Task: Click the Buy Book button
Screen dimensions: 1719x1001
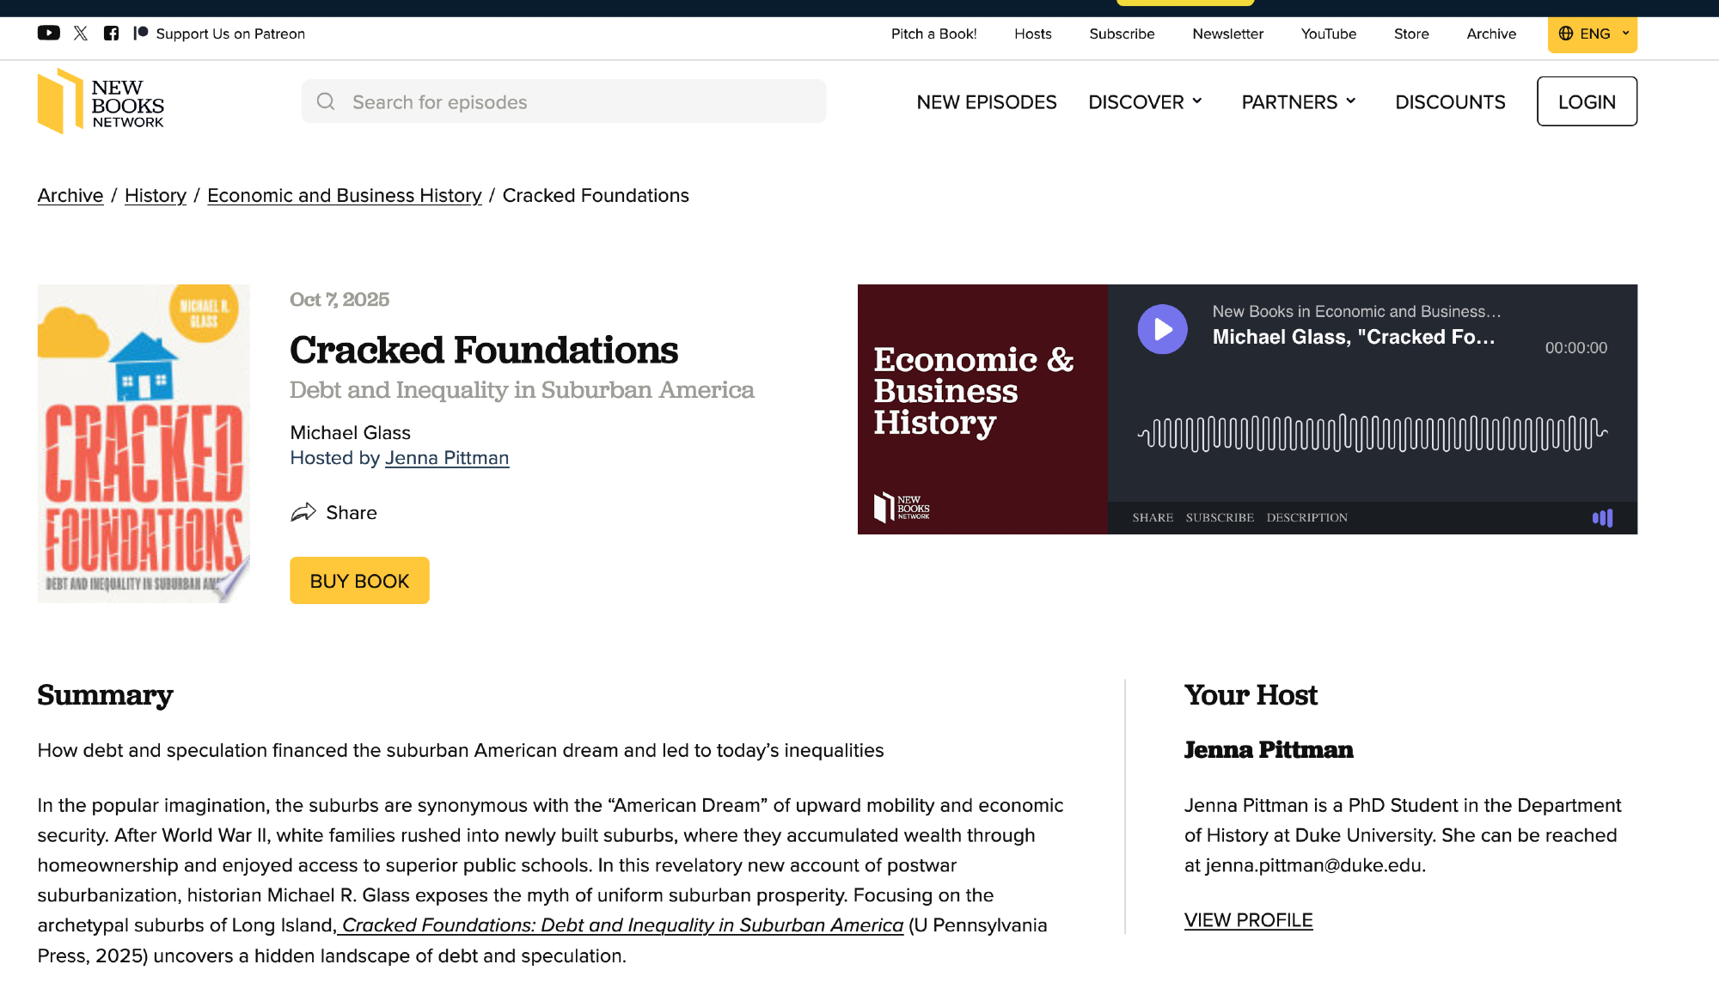Action: click(359, 581)
